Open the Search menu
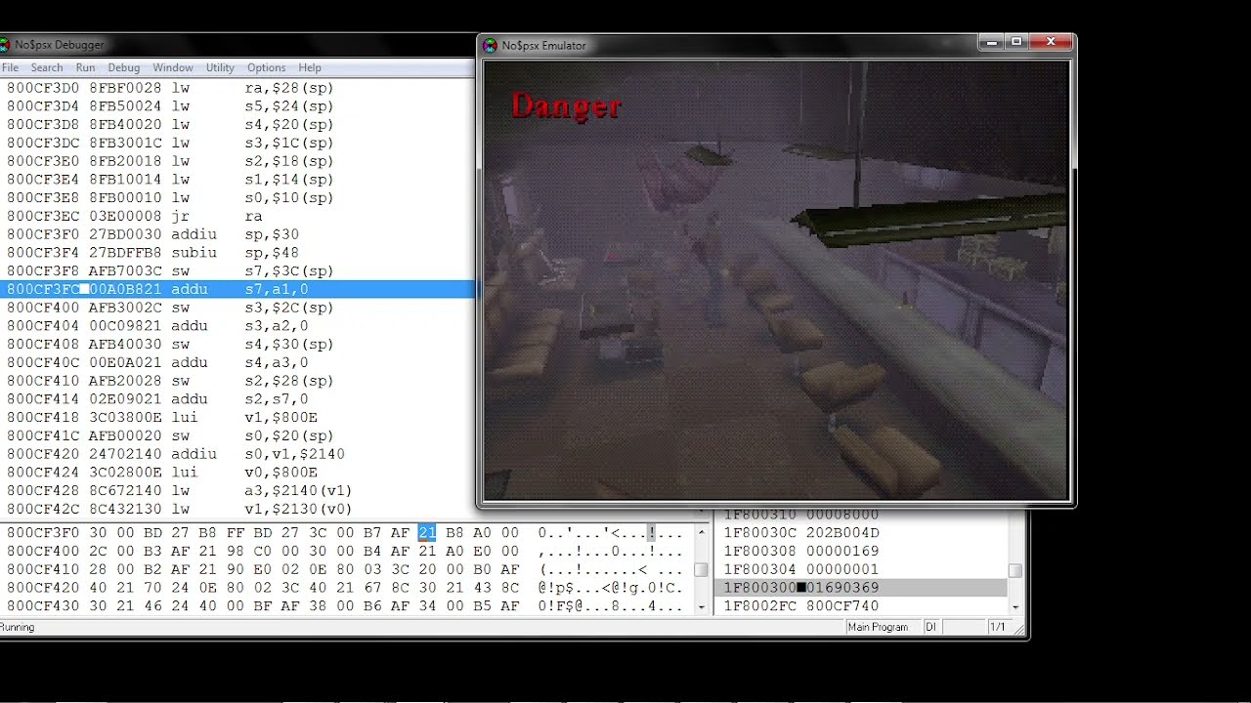This screenshot has width=1251, height=703. (46, 67)
